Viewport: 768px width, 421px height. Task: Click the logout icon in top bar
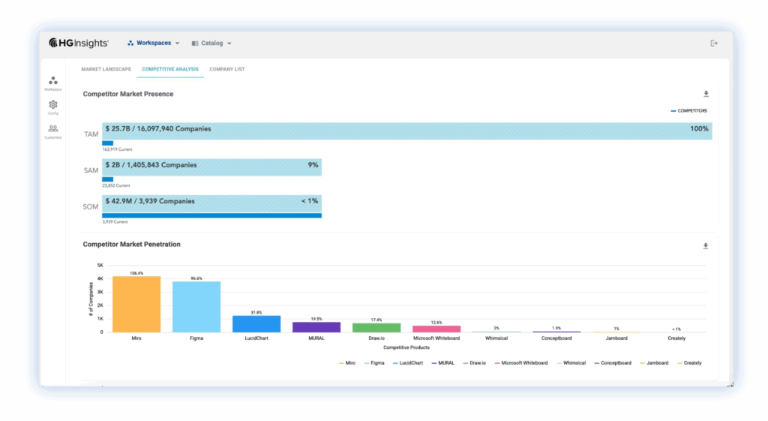[714, 44]
